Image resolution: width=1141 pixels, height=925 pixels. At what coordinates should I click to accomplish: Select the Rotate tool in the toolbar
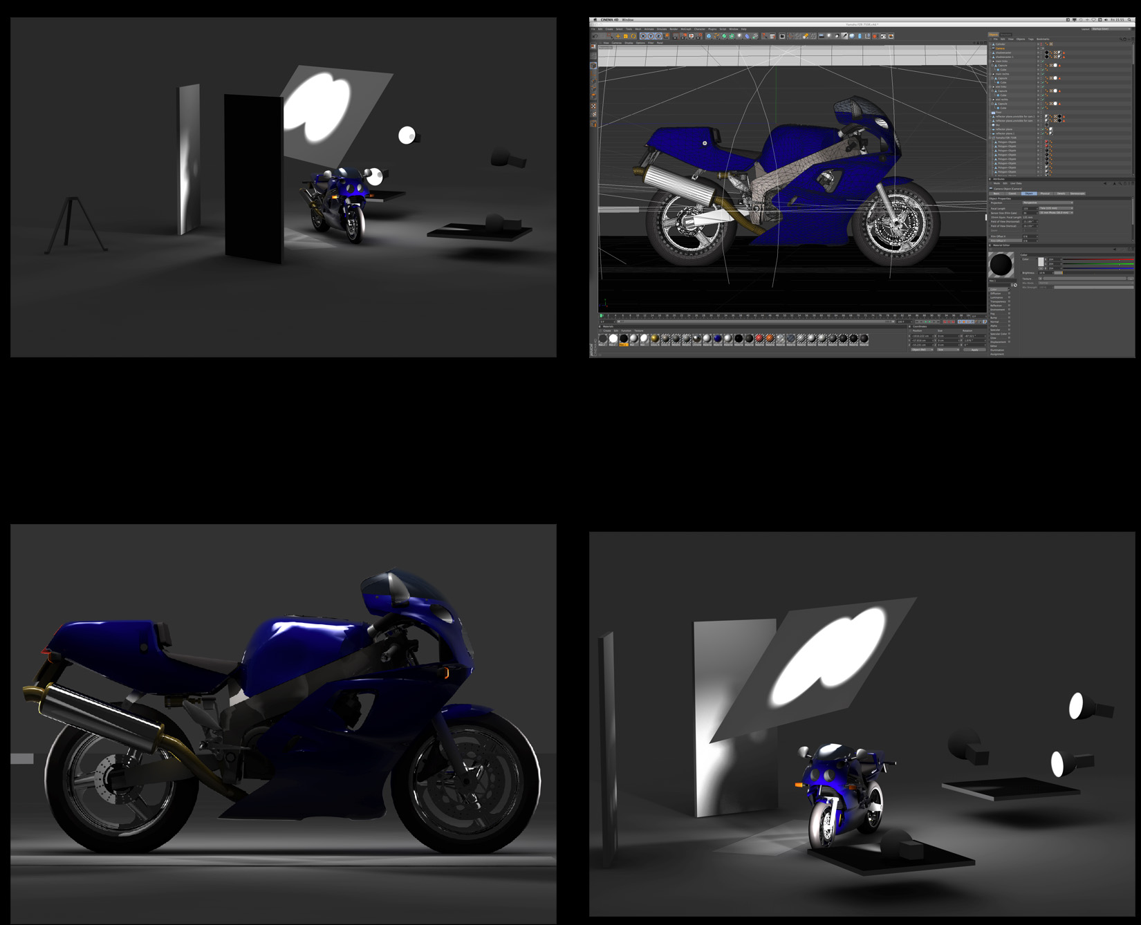point(633,36)
